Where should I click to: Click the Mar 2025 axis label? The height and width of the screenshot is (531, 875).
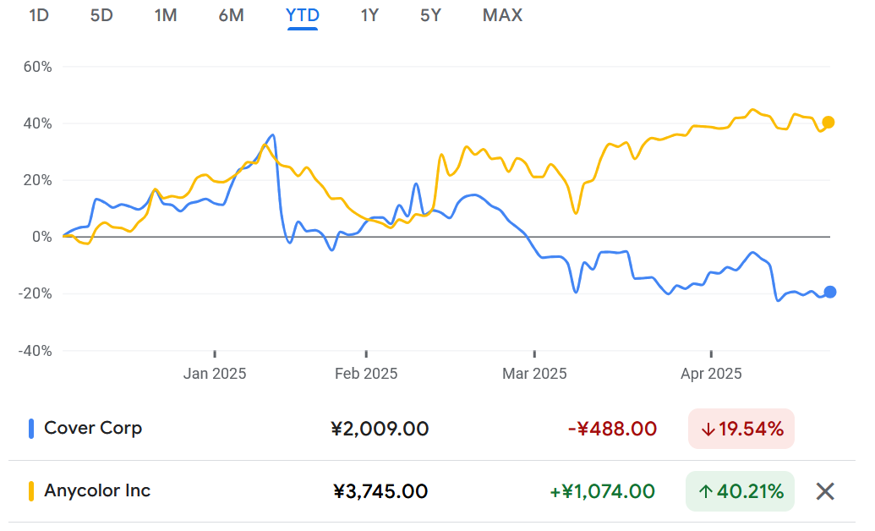tap(534, 374)
